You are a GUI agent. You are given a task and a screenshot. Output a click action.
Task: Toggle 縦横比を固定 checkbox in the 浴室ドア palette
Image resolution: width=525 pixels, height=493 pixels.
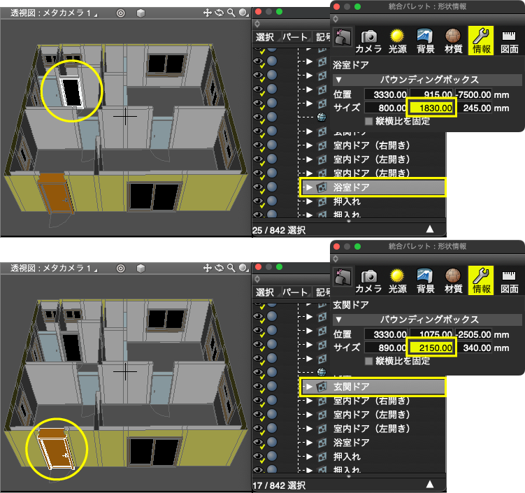[368, 121]
